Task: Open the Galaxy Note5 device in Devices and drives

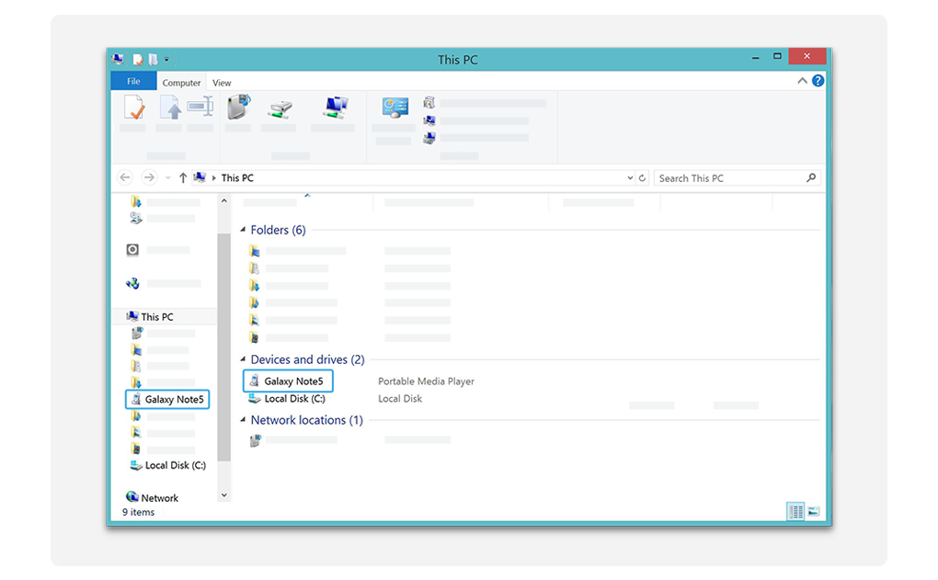Action: [x=288, y=381]
